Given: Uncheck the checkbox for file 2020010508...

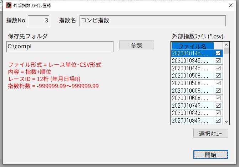Looking at the screenshot, I should [x=218, y=83].
